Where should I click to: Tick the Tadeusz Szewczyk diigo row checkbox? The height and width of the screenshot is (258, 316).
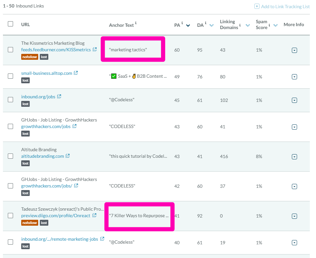point(10,216)
